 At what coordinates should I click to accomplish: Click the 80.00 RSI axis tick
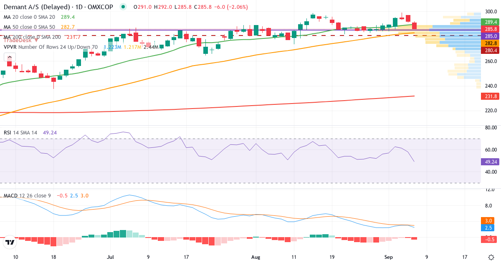coord(491,128)
